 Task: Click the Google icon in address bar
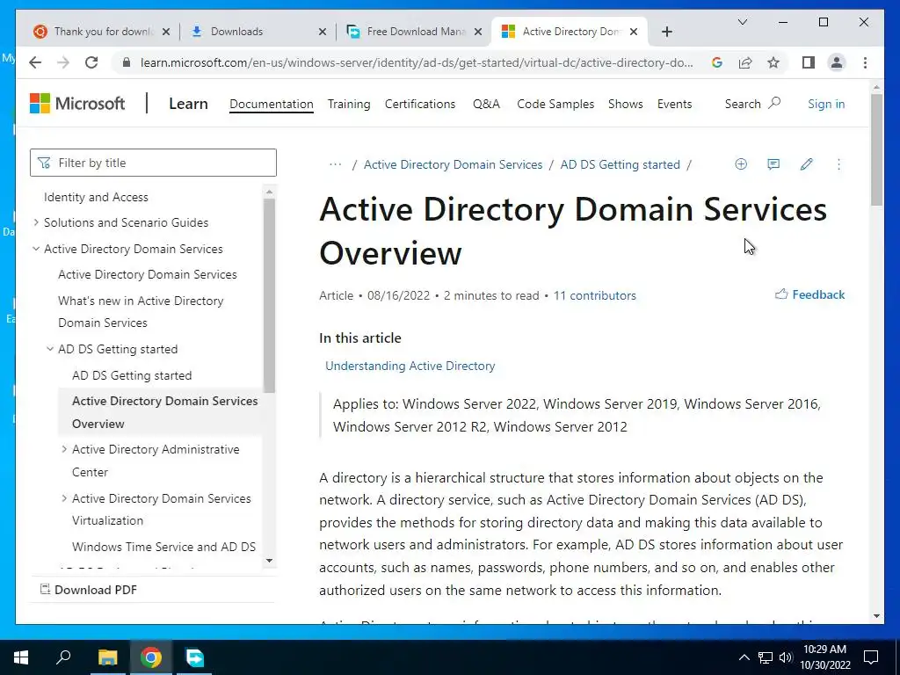click(x=717, y=62)
